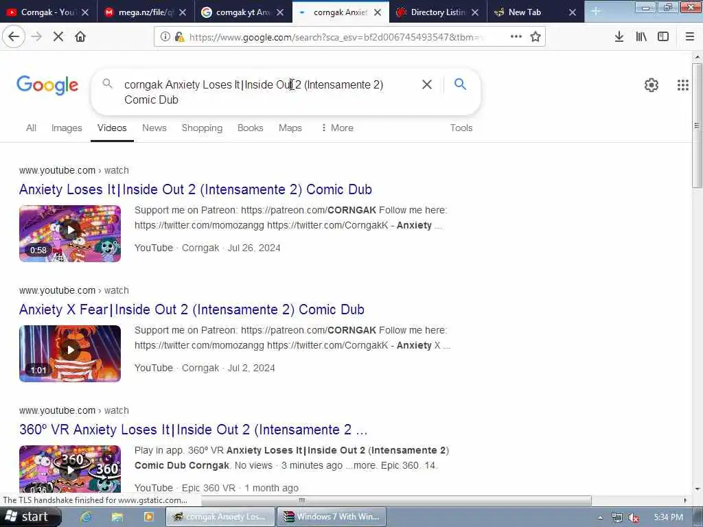The height and width of the screenshot is (527, 703).
Task: Select the Images search filter
Action: 67,128
